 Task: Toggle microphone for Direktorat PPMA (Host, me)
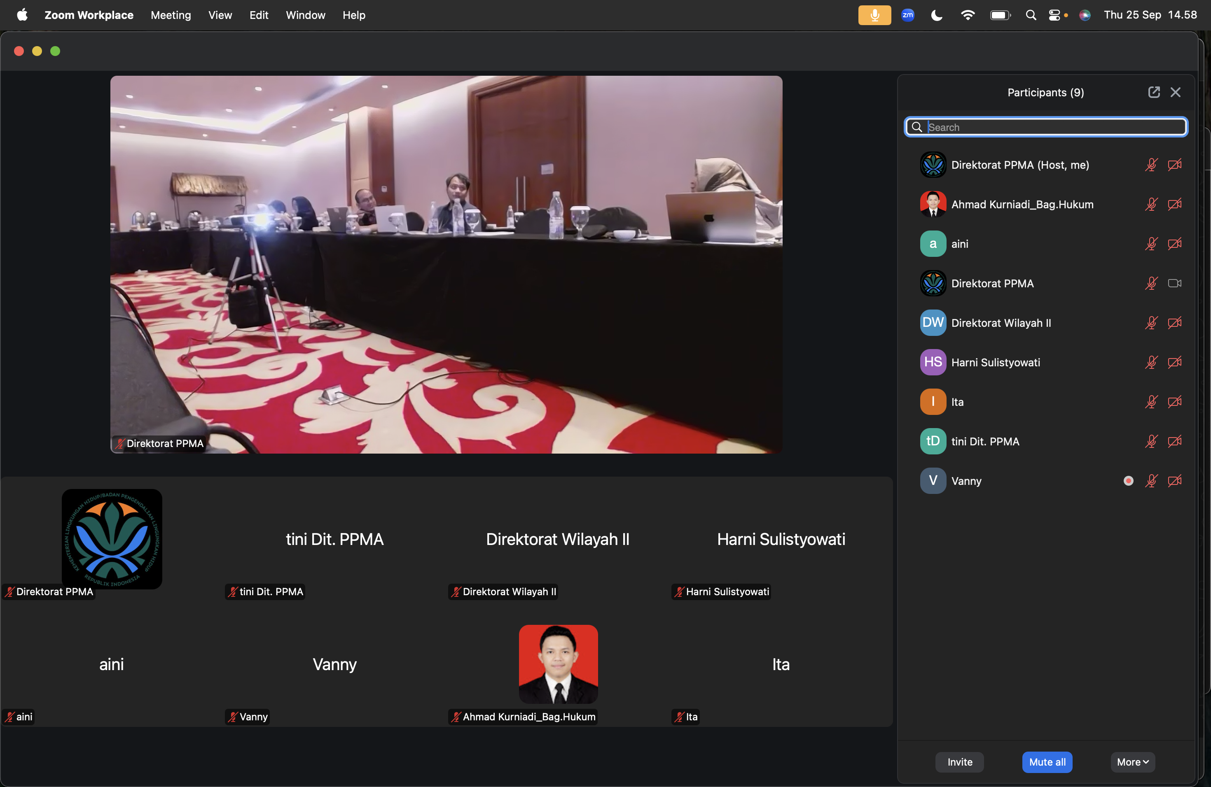[1151, 165]
